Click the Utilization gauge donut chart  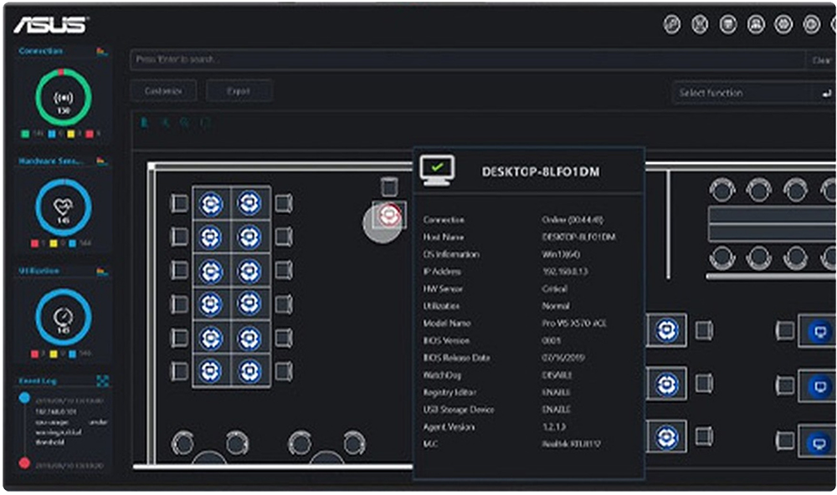(64, 317)
